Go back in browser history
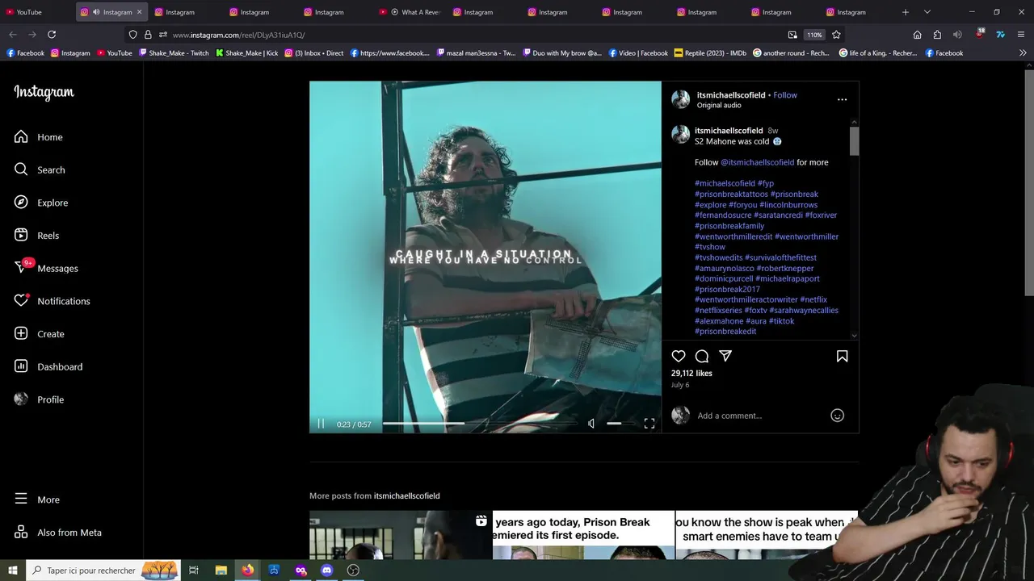The height and width of the screenshot is (581, 1034). click(13, 35)
